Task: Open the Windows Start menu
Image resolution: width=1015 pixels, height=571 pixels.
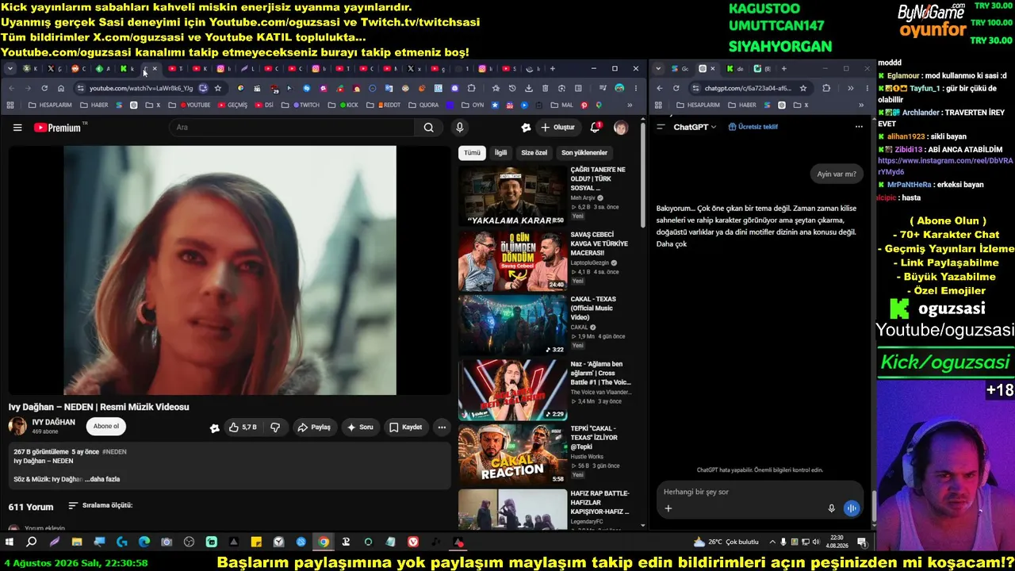Action: point(10,542)
